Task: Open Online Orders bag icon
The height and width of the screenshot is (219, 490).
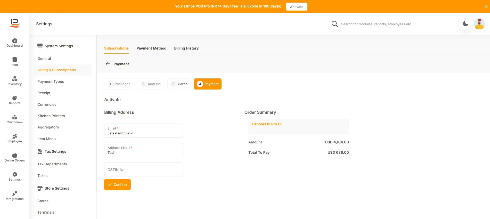Action: pyautogui.click(x=15, y=155)
